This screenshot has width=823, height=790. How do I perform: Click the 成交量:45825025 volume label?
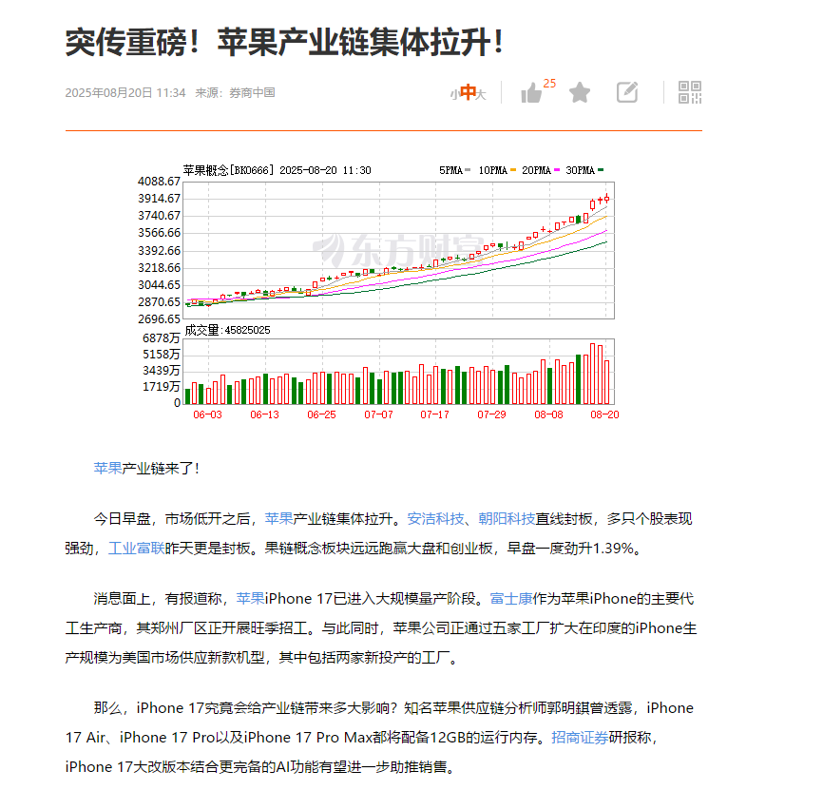(x=227, y=330)
